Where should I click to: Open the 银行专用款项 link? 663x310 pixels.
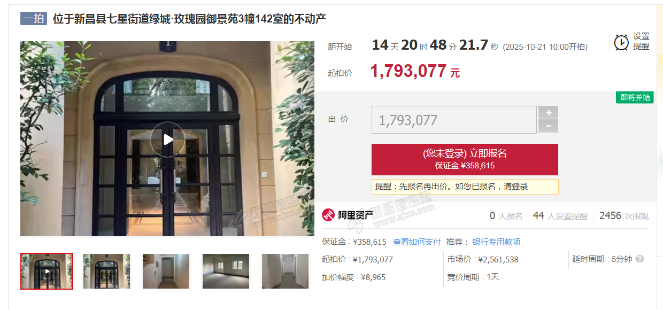point(496,242)
